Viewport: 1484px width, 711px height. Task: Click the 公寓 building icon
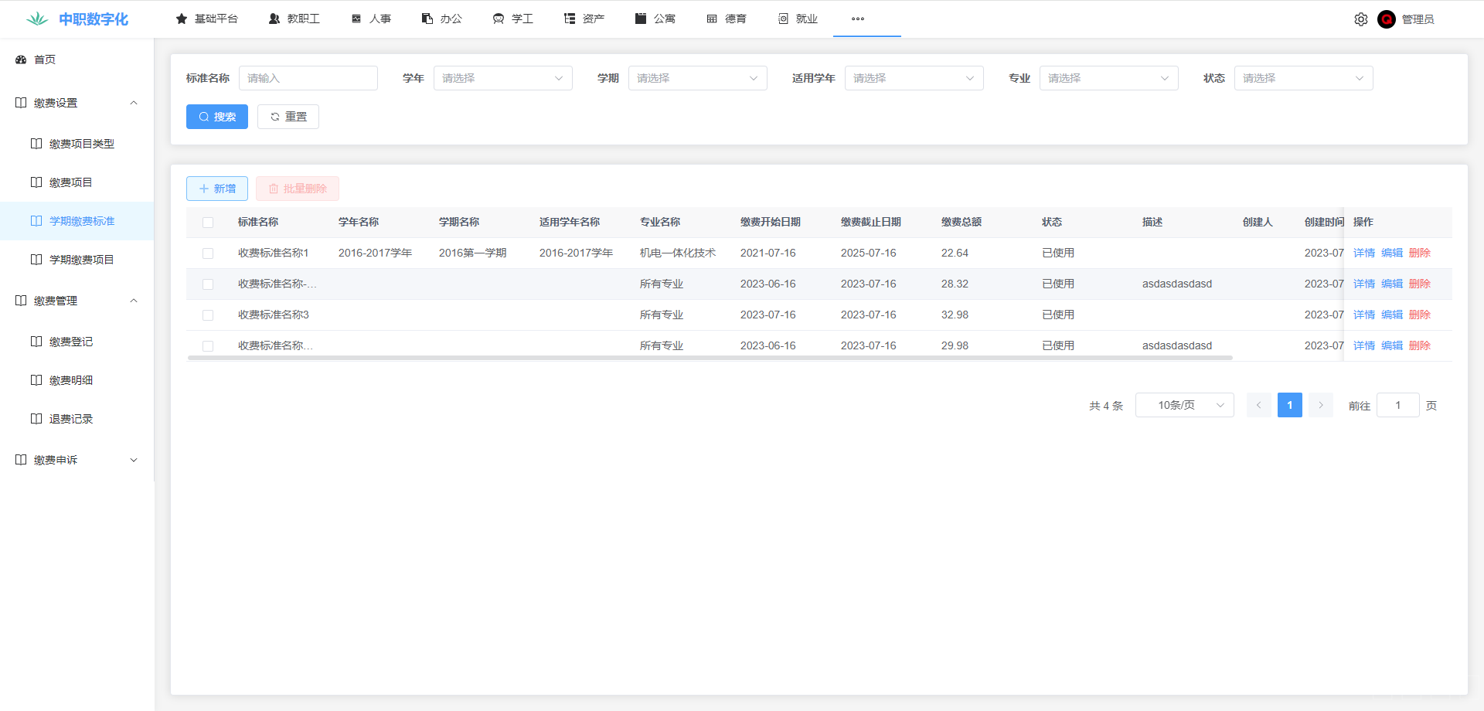[641, 19]
